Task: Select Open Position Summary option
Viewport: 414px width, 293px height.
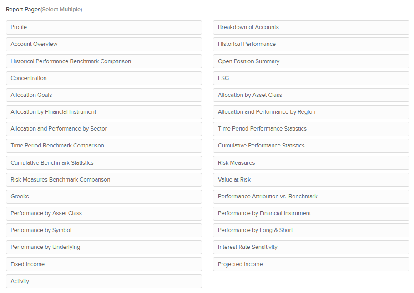Action: pos(311,61)
